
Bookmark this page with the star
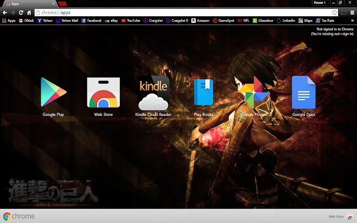click(334, 12)
